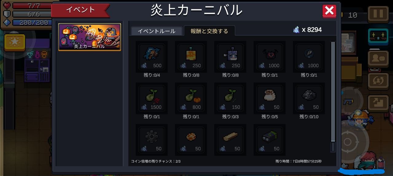
Task: Tap the pause button in the corner
Action: point(378,13)
